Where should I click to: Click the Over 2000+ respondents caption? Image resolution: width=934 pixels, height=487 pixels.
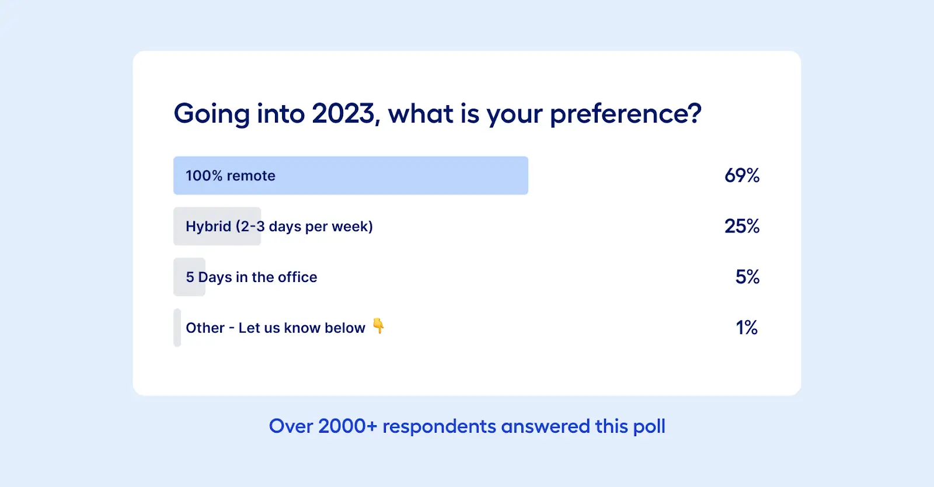pos(467,426)
